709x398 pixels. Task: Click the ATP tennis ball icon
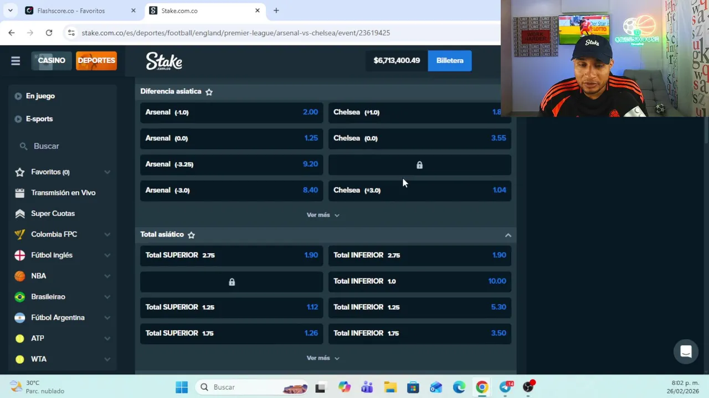point(20,338)
